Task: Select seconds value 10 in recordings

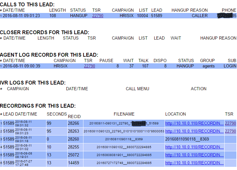Action: [x=49, y=147]
